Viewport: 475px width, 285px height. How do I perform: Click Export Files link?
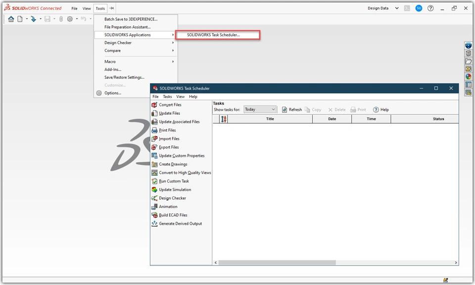tap(169, 147)
